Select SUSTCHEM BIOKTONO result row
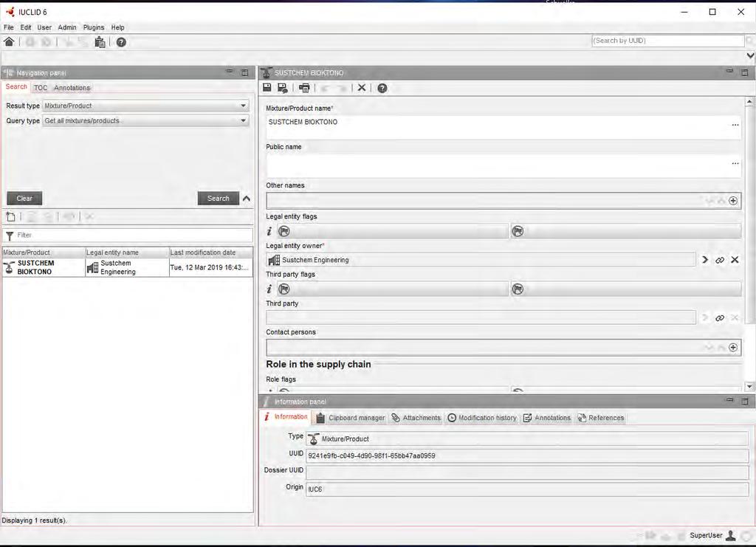The image size is (756, 547). (x=127, y=267)
